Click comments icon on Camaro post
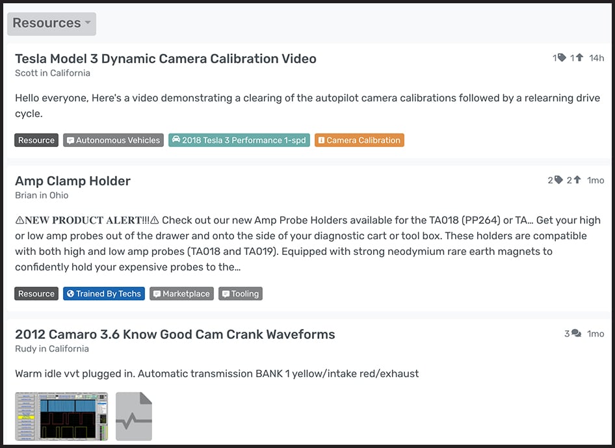Image resolution: width=615 pixels, height=448 pixels. [576, 333]
